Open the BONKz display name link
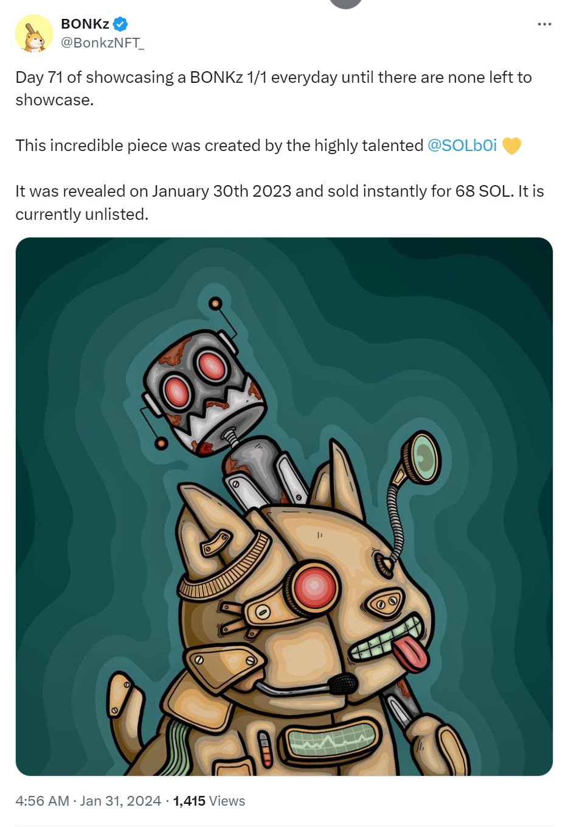This screenshot has width=568, height=827. (x=85, y=24)
